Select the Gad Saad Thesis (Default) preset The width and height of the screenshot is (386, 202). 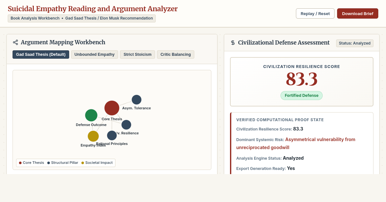coord(41,55)
